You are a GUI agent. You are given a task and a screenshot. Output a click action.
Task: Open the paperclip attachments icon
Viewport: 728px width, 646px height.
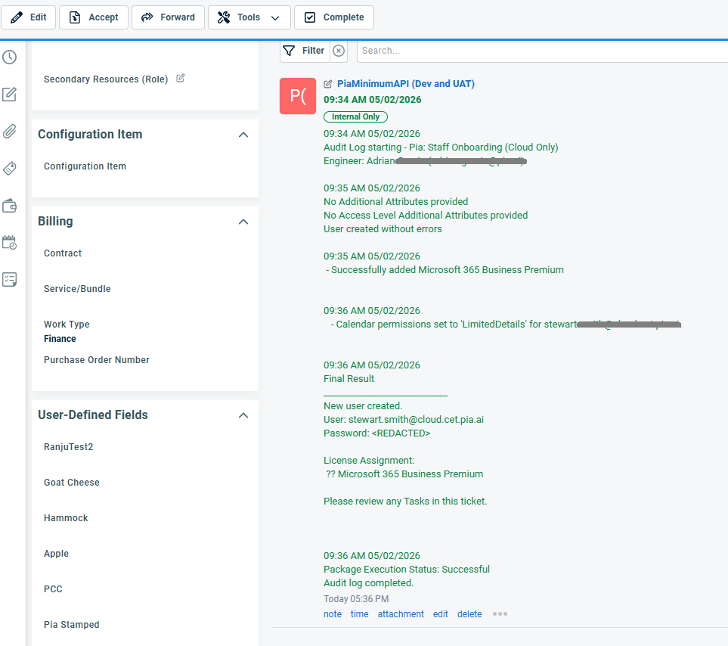(x=10, y=132)
